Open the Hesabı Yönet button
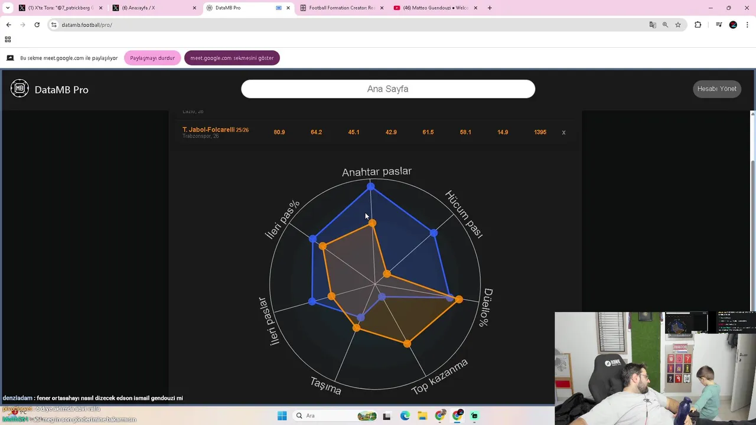Viewport: 756px width, 425px height. [717, 89]
